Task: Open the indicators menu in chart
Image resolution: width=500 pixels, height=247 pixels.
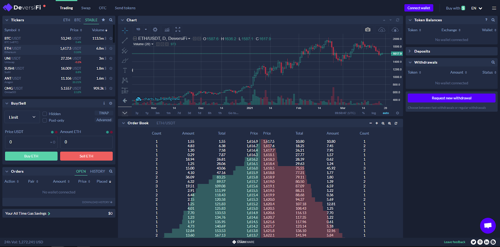Action: (x=167, y=29)
